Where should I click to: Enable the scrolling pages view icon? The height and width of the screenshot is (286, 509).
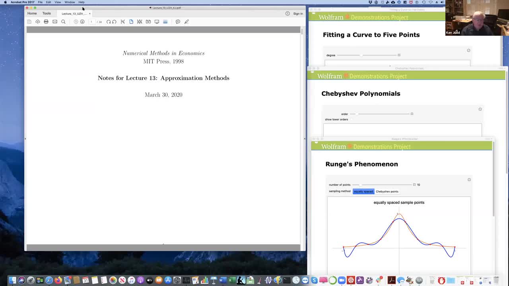click(x=165, y=21)
